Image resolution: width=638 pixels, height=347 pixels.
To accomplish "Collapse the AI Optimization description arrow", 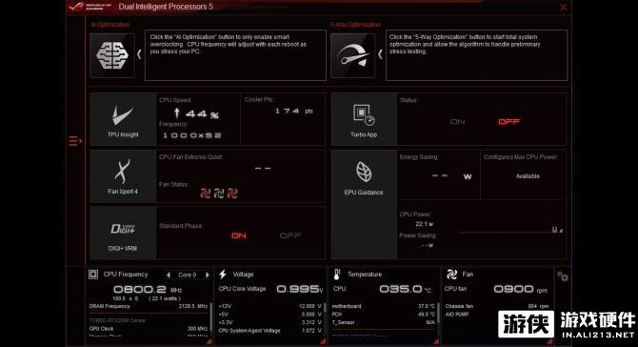I will point(139,54).
